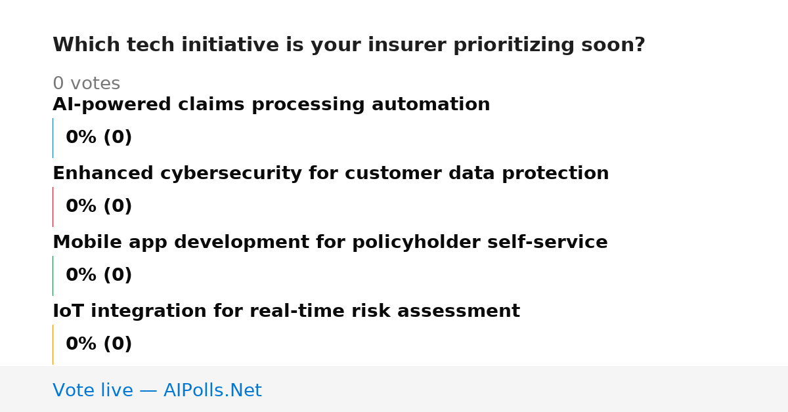
Task: Click the 0 votes total count
Action: pyautogui.click(x=86, y=84)
